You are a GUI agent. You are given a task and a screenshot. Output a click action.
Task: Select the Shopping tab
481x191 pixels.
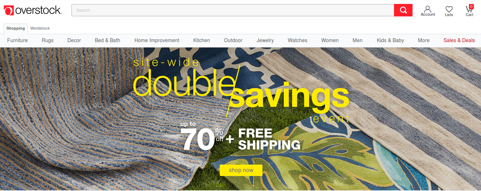[x=16, y=29]
